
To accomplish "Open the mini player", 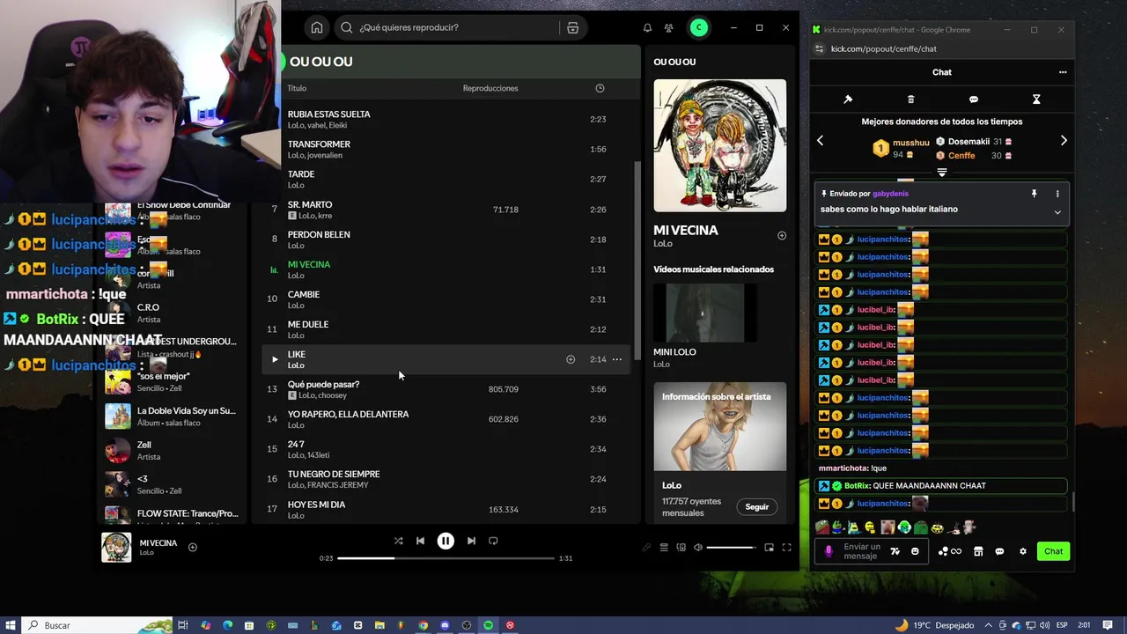I will 769,548.
